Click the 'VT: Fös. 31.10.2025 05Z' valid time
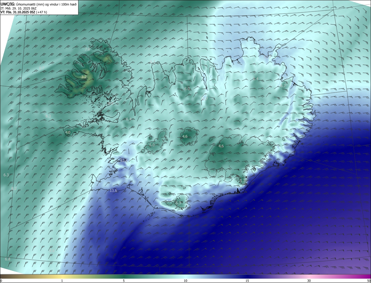The width and height of the screenshot is (371, 283). (18, 12)
